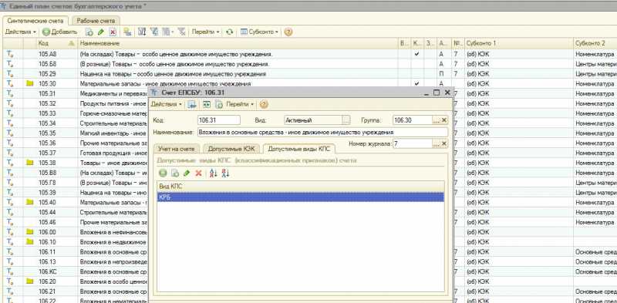617x303 pixels.
Task: Click the Наименование text field
Action: (x=322, y=132)
